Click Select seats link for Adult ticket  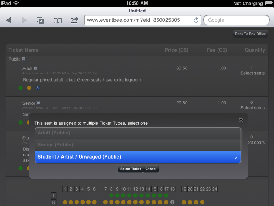(252, 73)
